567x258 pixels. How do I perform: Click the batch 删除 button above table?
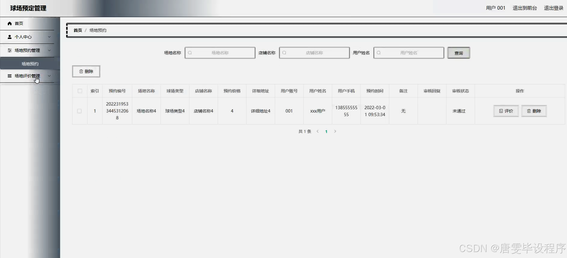tap(86, 71)
